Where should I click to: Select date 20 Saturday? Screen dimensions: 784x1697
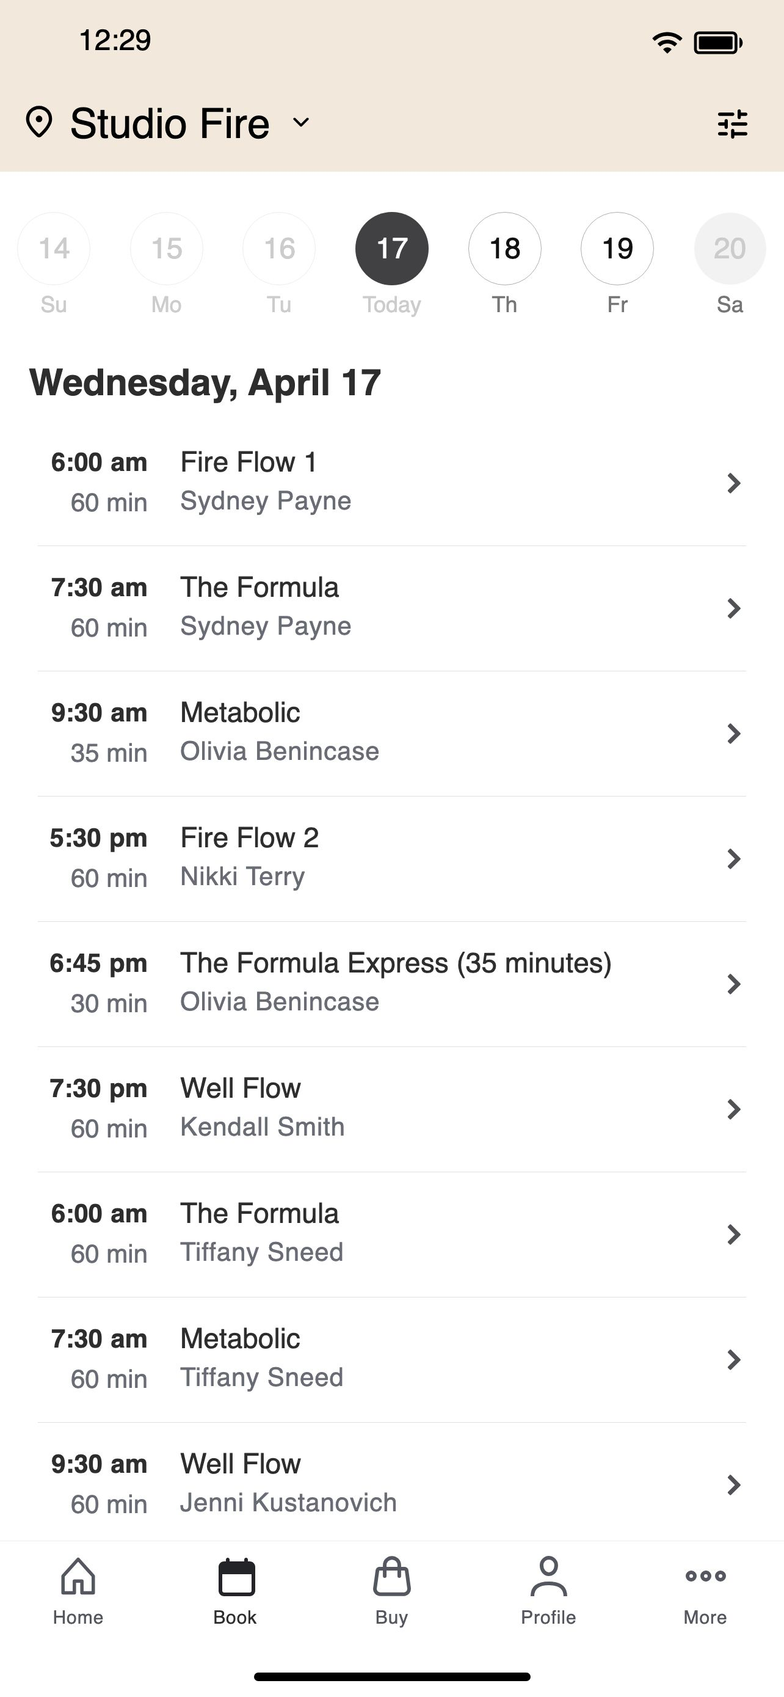pyautogui.click(x=730, y=249)
